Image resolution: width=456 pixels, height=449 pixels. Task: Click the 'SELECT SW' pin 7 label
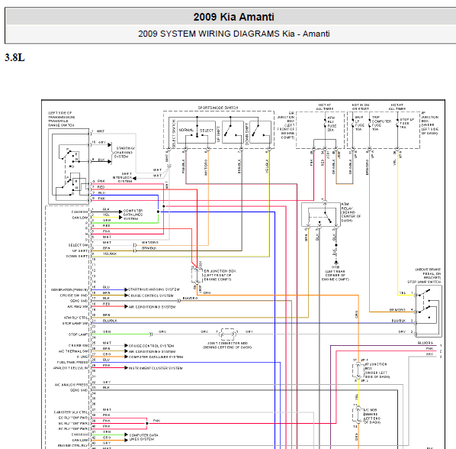click(78, 245)
